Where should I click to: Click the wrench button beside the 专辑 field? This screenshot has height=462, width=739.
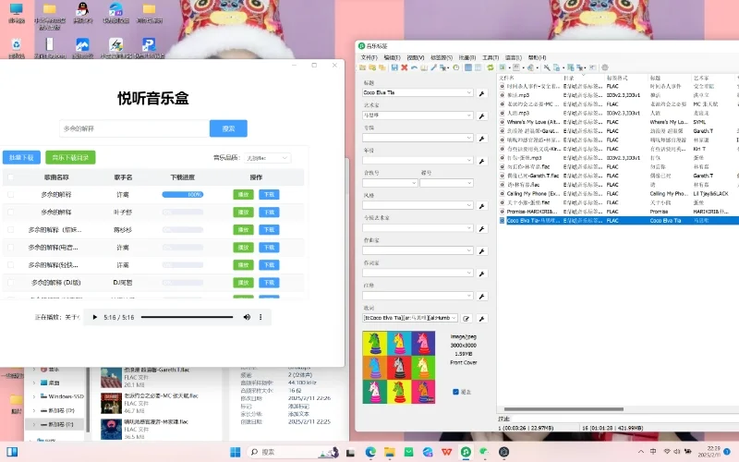[x=481, y=139]
